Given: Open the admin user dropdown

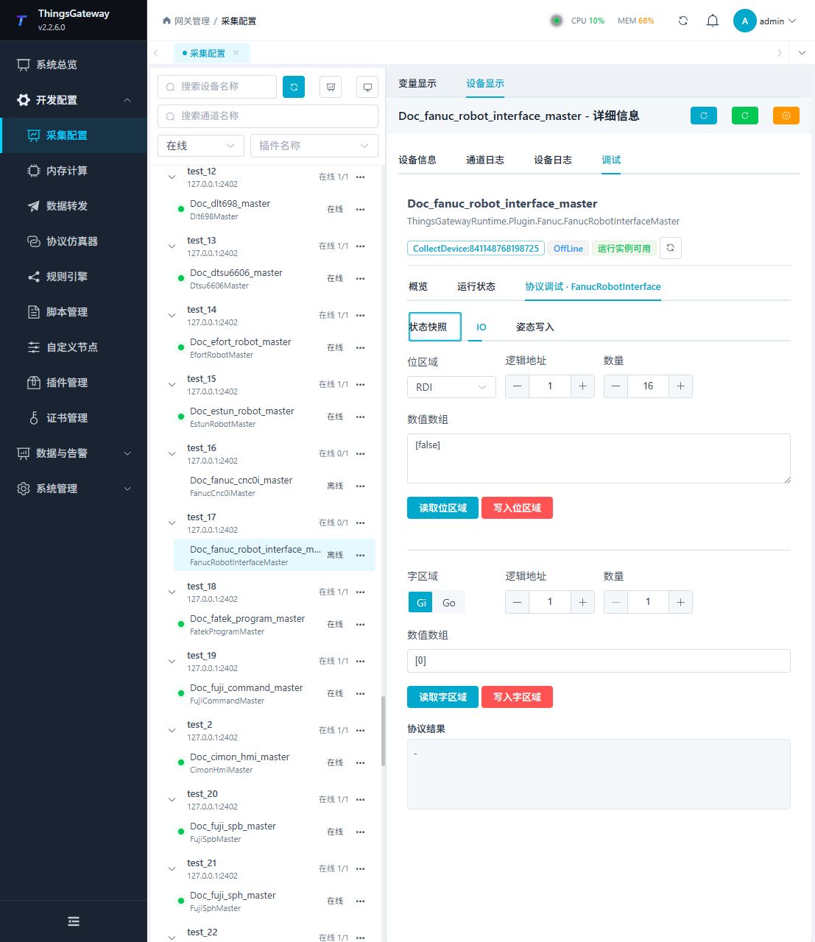Looking at the screenshot, I should (x=766, y=21).
